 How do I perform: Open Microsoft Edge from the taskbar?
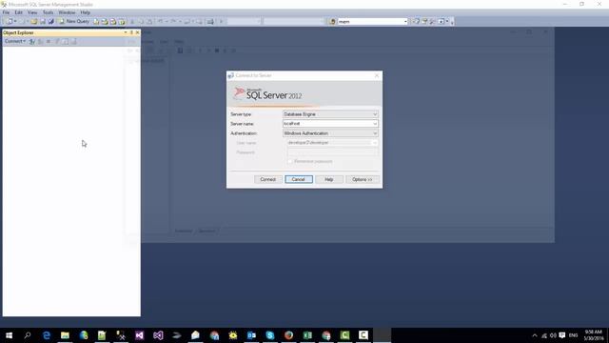(47, 335)
